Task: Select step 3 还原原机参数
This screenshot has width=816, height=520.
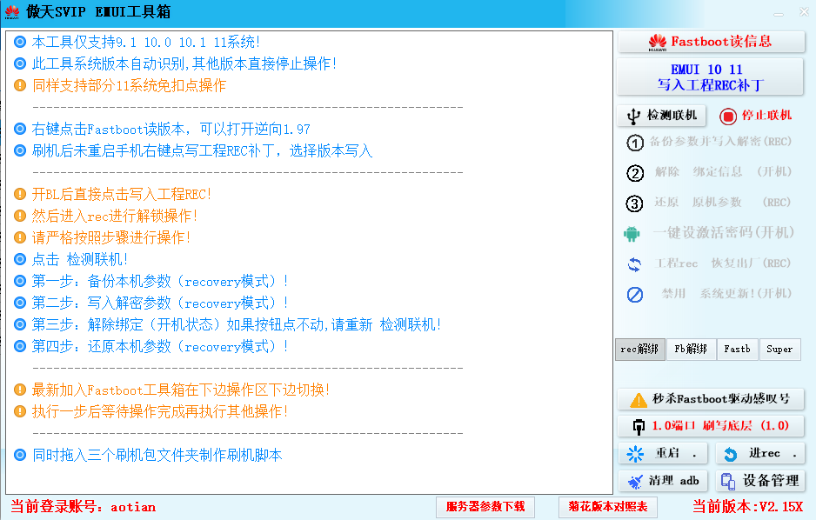Action: (710, 203)
